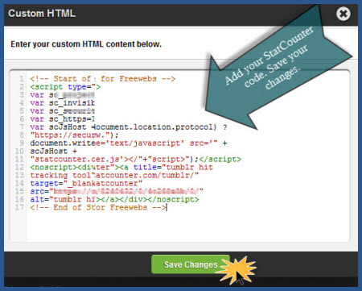Place the cursor at the end of line 17

coord(167,208)
